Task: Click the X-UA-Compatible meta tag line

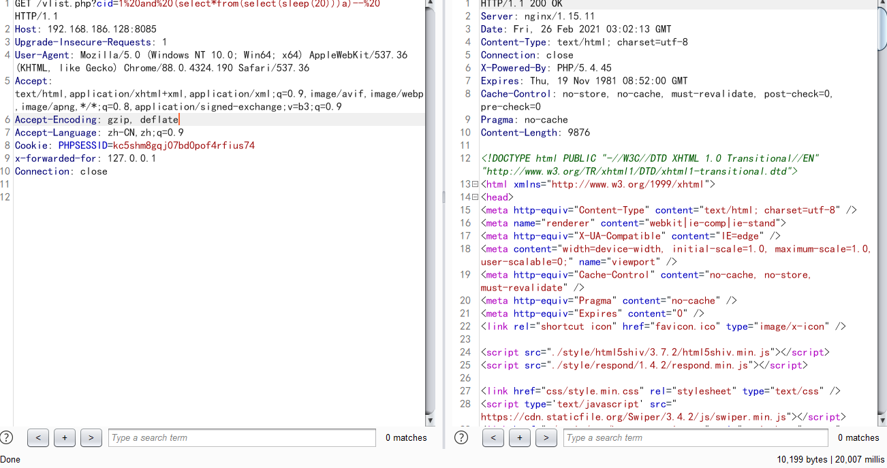Action: click(x=631, y=236)
